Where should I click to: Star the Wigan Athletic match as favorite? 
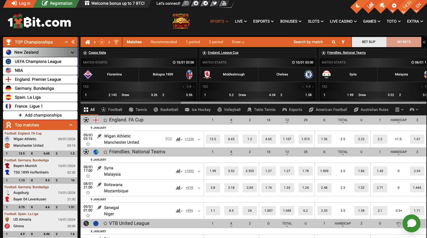[x=88, y=144]
